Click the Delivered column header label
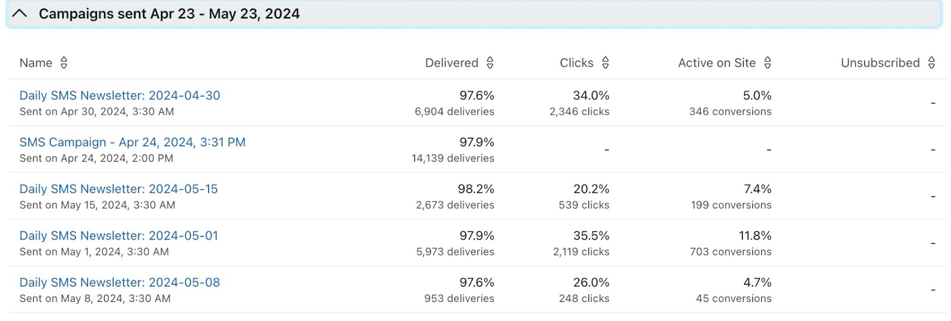The width and height of the screenshot is (951, 321). (451, 63)
